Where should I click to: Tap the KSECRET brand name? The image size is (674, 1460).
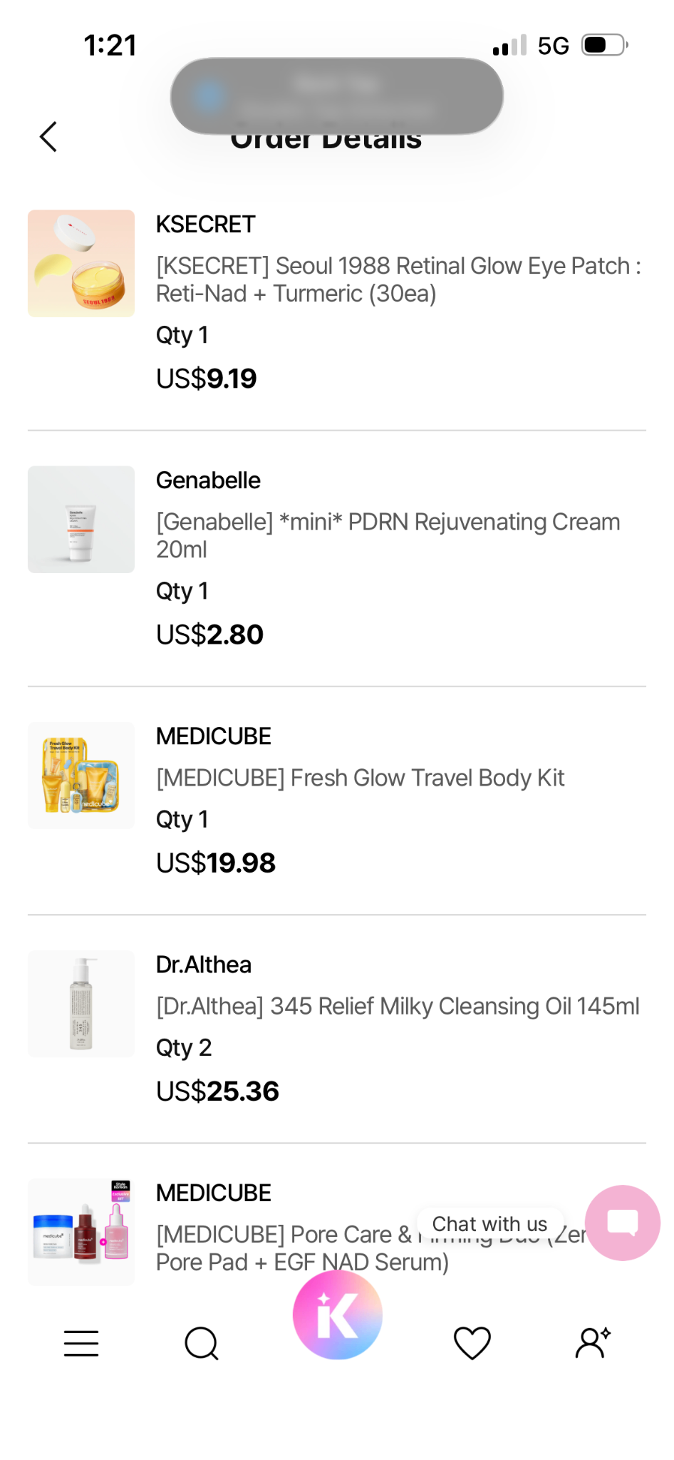coord(206,224)
